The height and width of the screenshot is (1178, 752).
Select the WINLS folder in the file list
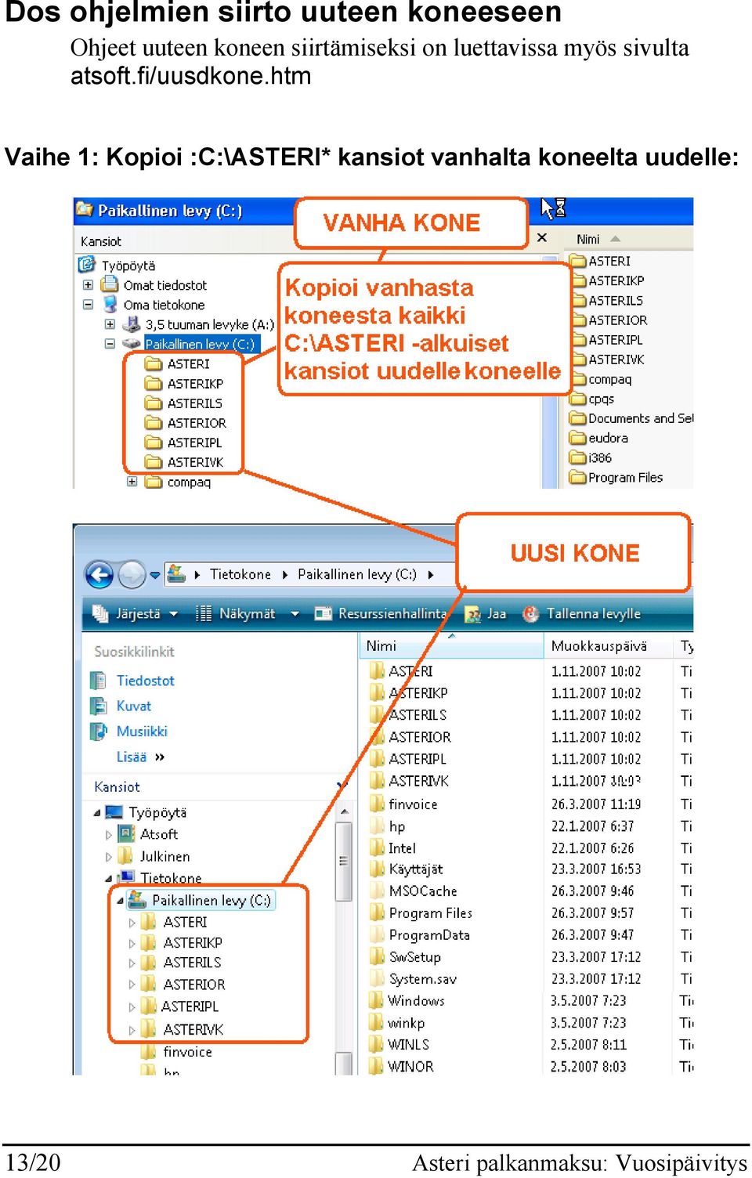(408, 1045)
